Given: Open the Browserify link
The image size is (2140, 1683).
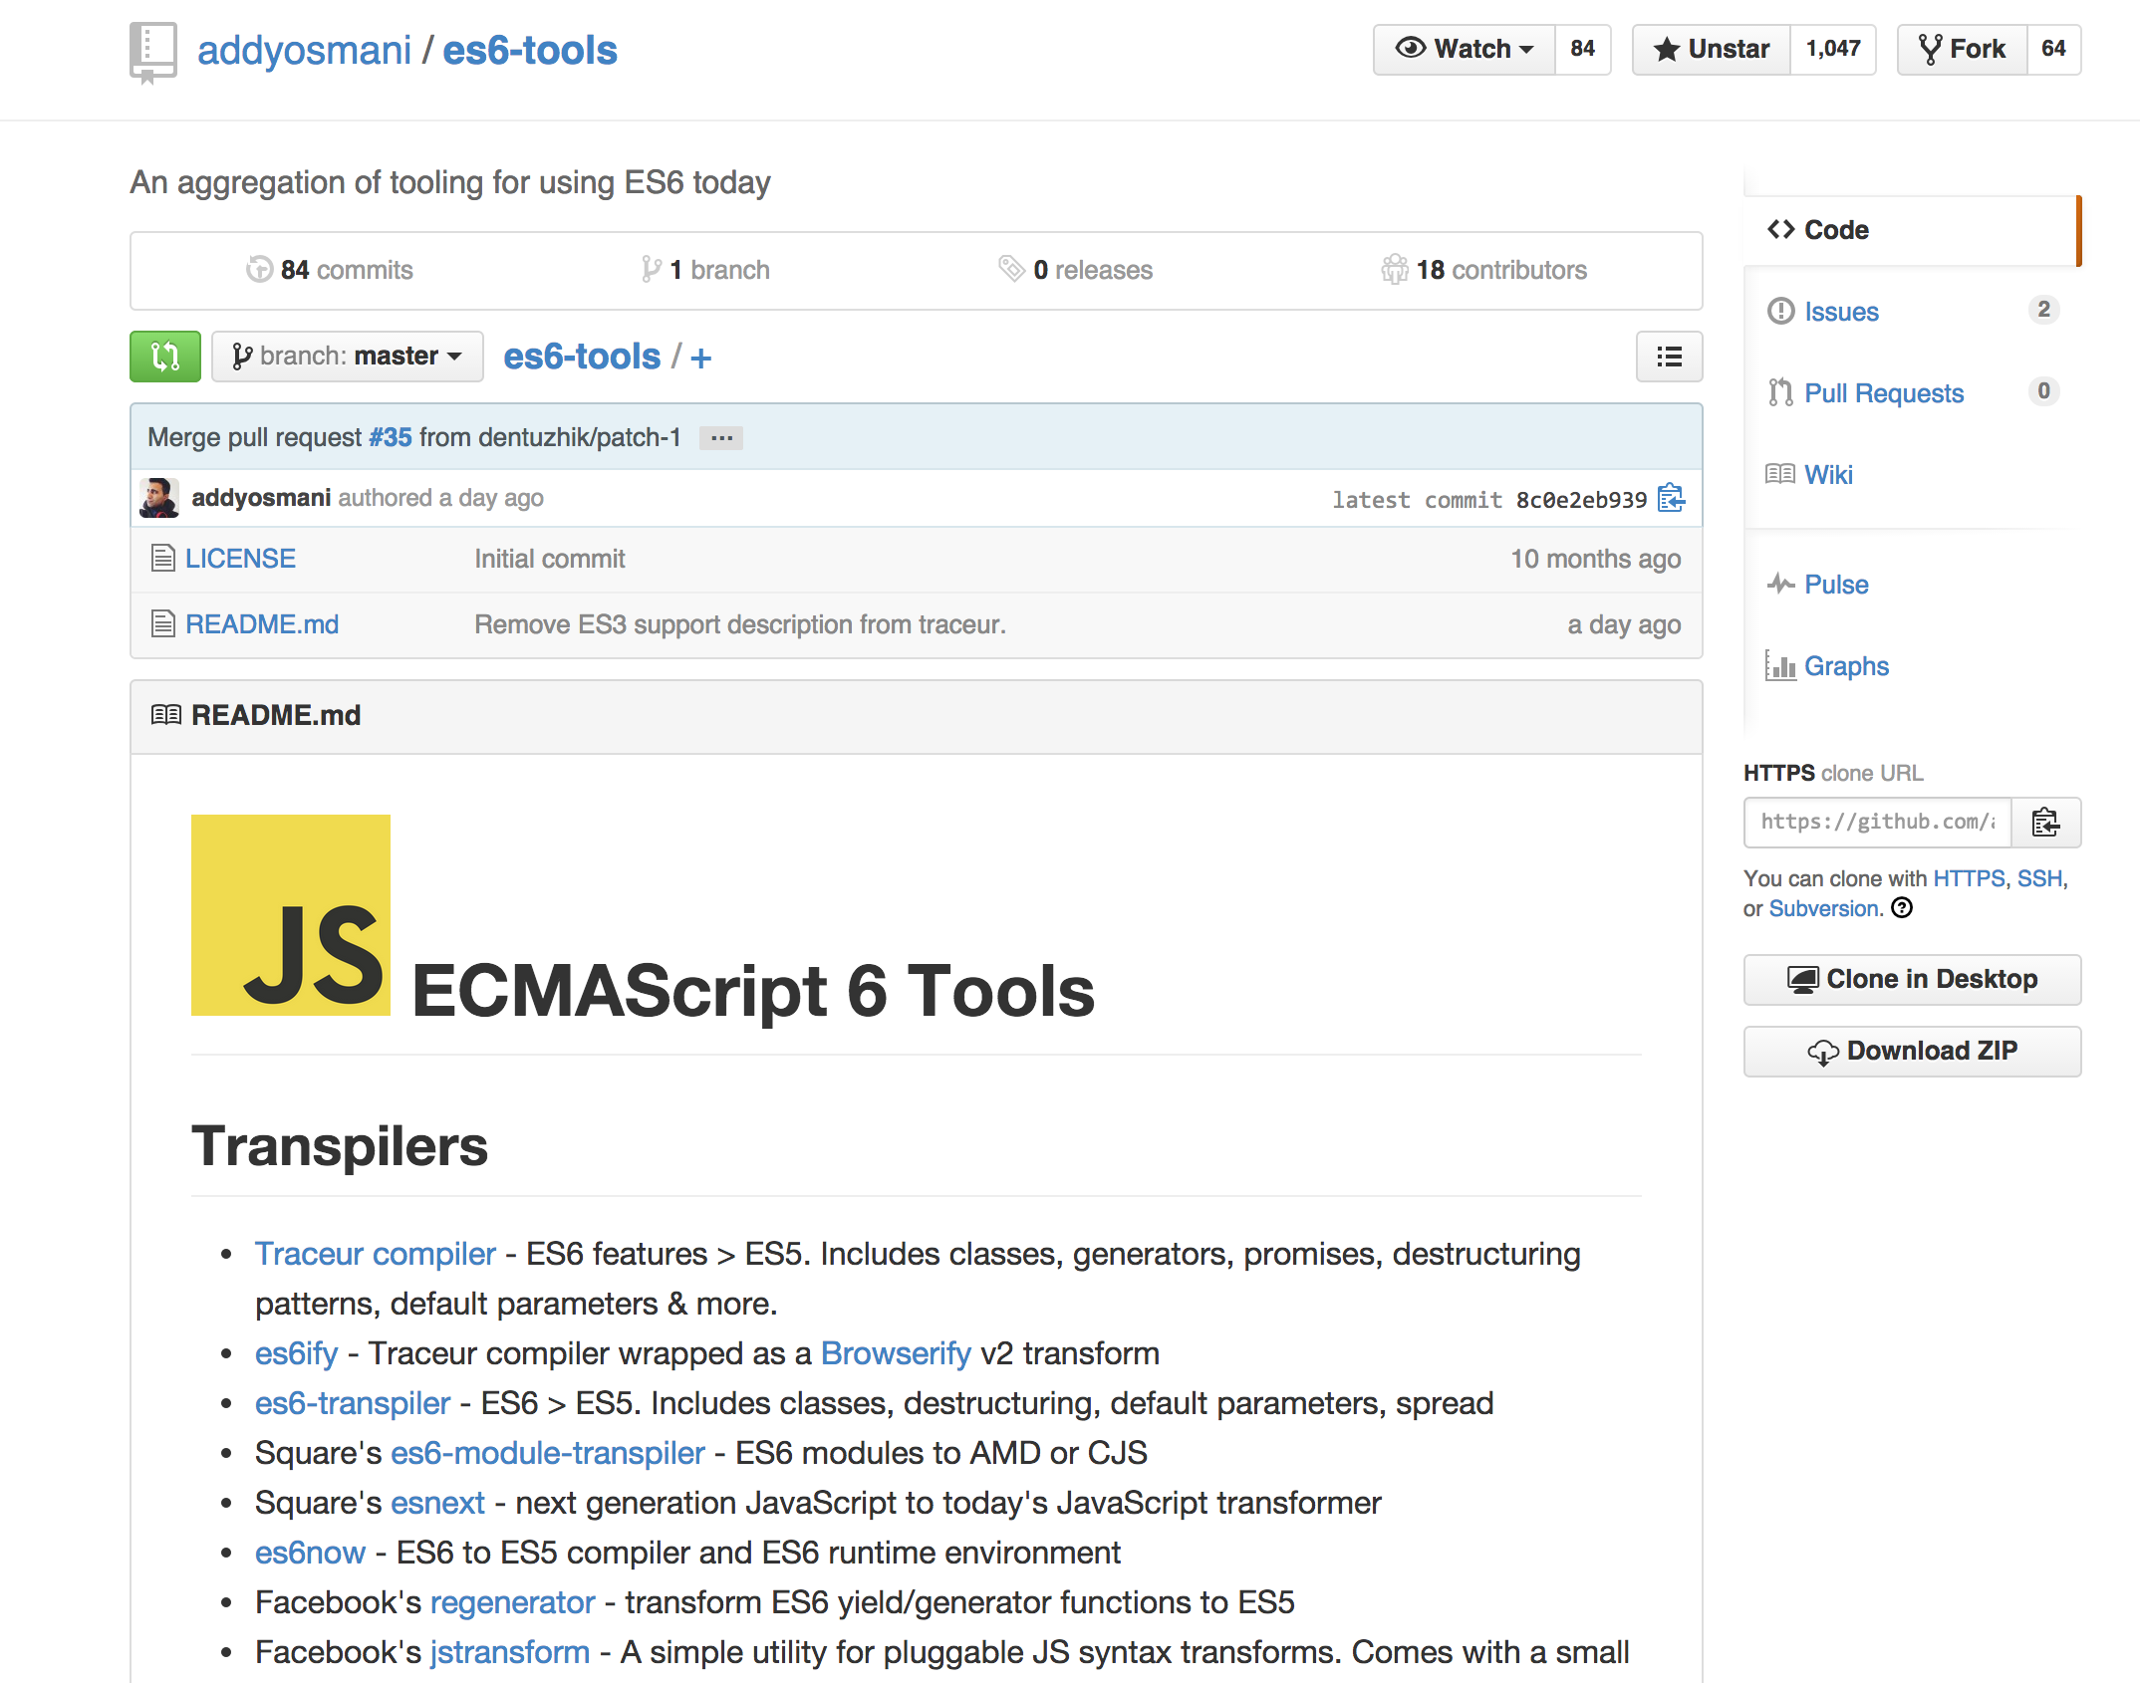Looking at the screenshot, I should click(x=896, y=1353).
